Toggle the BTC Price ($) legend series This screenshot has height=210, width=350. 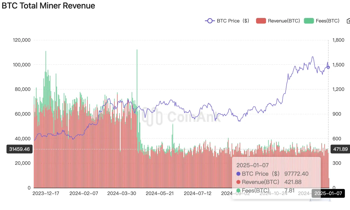[227, 21]
